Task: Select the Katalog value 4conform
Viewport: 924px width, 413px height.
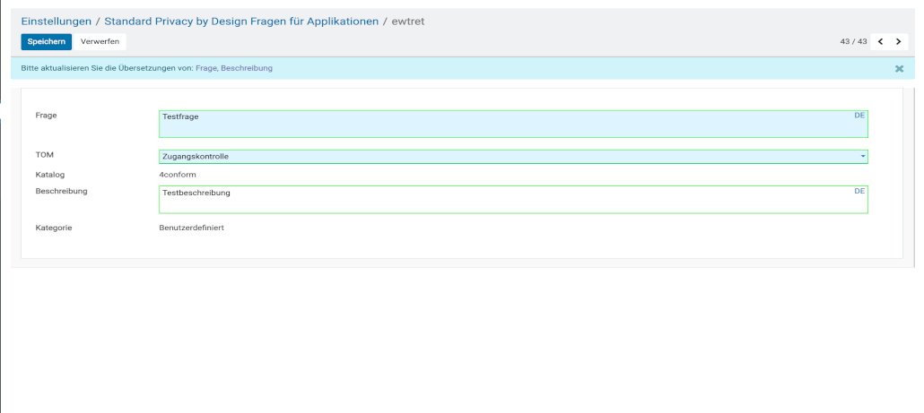Action: point(178,174)
